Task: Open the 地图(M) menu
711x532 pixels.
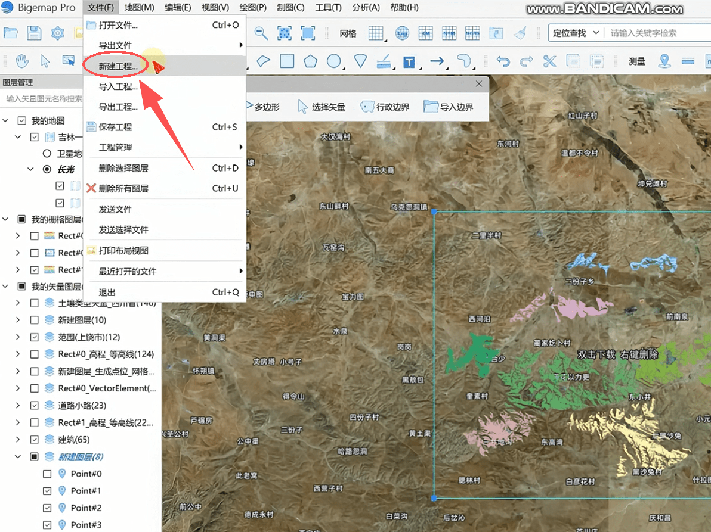Action: point(139,8)
